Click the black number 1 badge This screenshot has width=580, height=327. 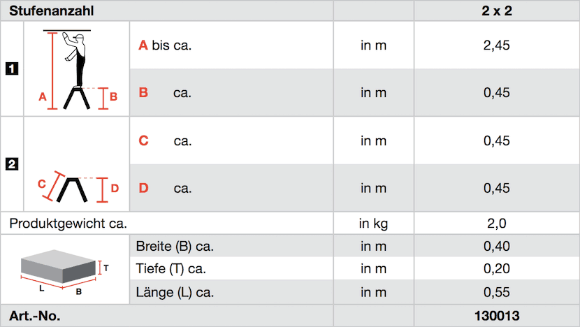click(12, 68)
